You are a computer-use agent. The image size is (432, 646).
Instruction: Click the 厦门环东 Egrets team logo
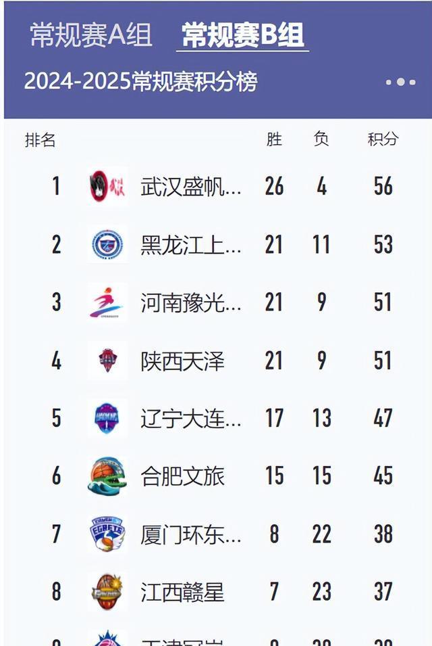coord(107,534)
